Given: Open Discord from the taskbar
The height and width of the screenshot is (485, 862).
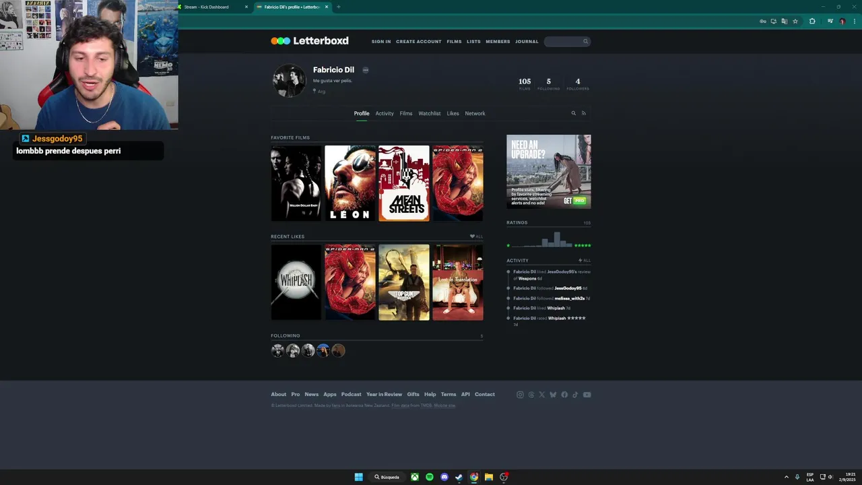Looking at the screenshot, I should (x=444, y=477).
